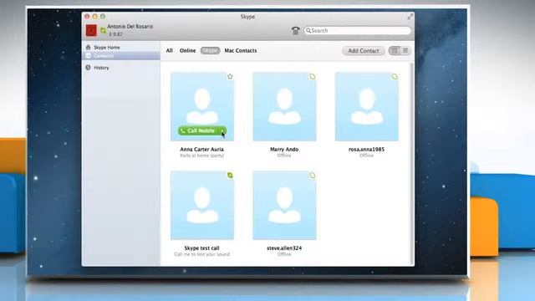Click the Skype Home house icon

[89, 47]
